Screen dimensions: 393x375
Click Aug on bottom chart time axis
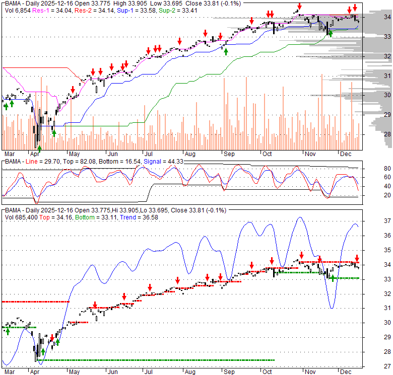190,372
